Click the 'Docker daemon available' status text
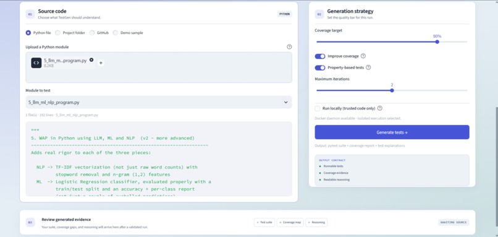The width and height of the screenshot is (498, 237). [358, 118]
